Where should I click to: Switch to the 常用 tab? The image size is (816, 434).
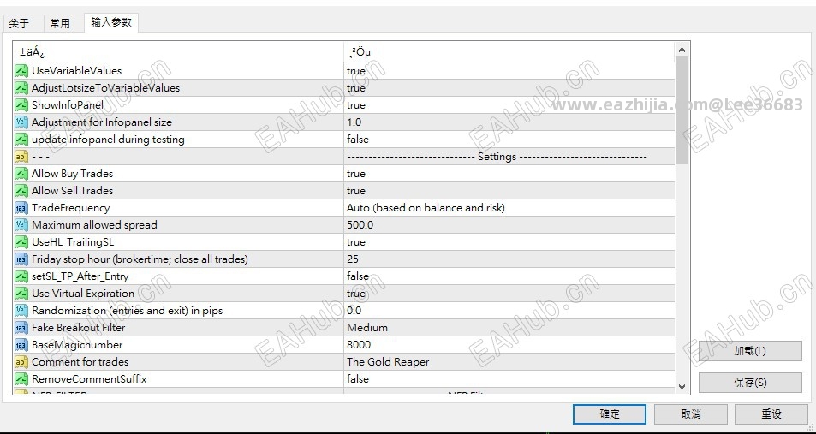click(61, 24)
